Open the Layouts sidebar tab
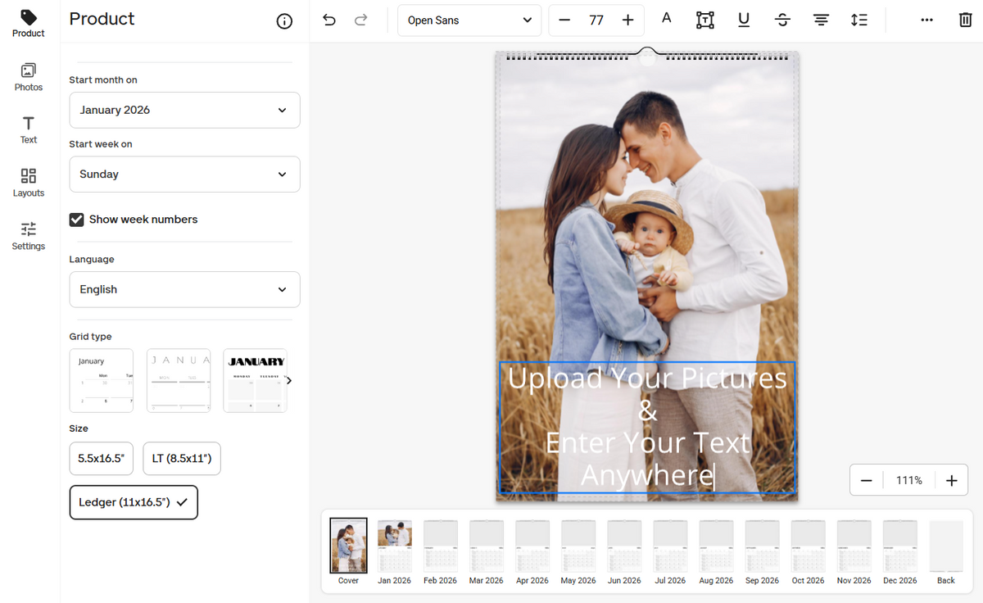 click(29, 183)
